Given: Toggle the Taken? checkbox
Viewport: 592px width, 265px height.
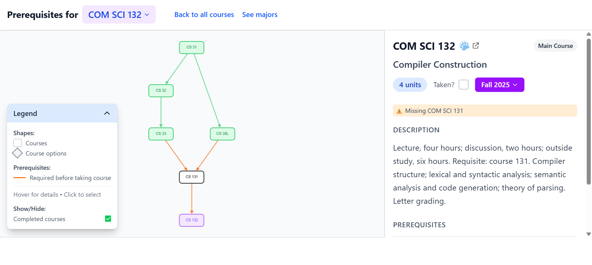Looking at the screenshot, I should click(463, 84).
